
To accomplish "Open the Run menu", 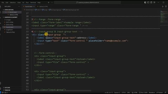I will pos(27,2).
